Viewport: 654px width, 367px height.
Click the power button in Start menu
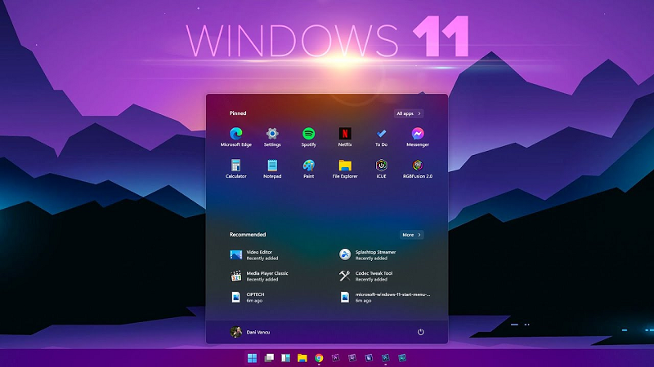pos(420,332)
